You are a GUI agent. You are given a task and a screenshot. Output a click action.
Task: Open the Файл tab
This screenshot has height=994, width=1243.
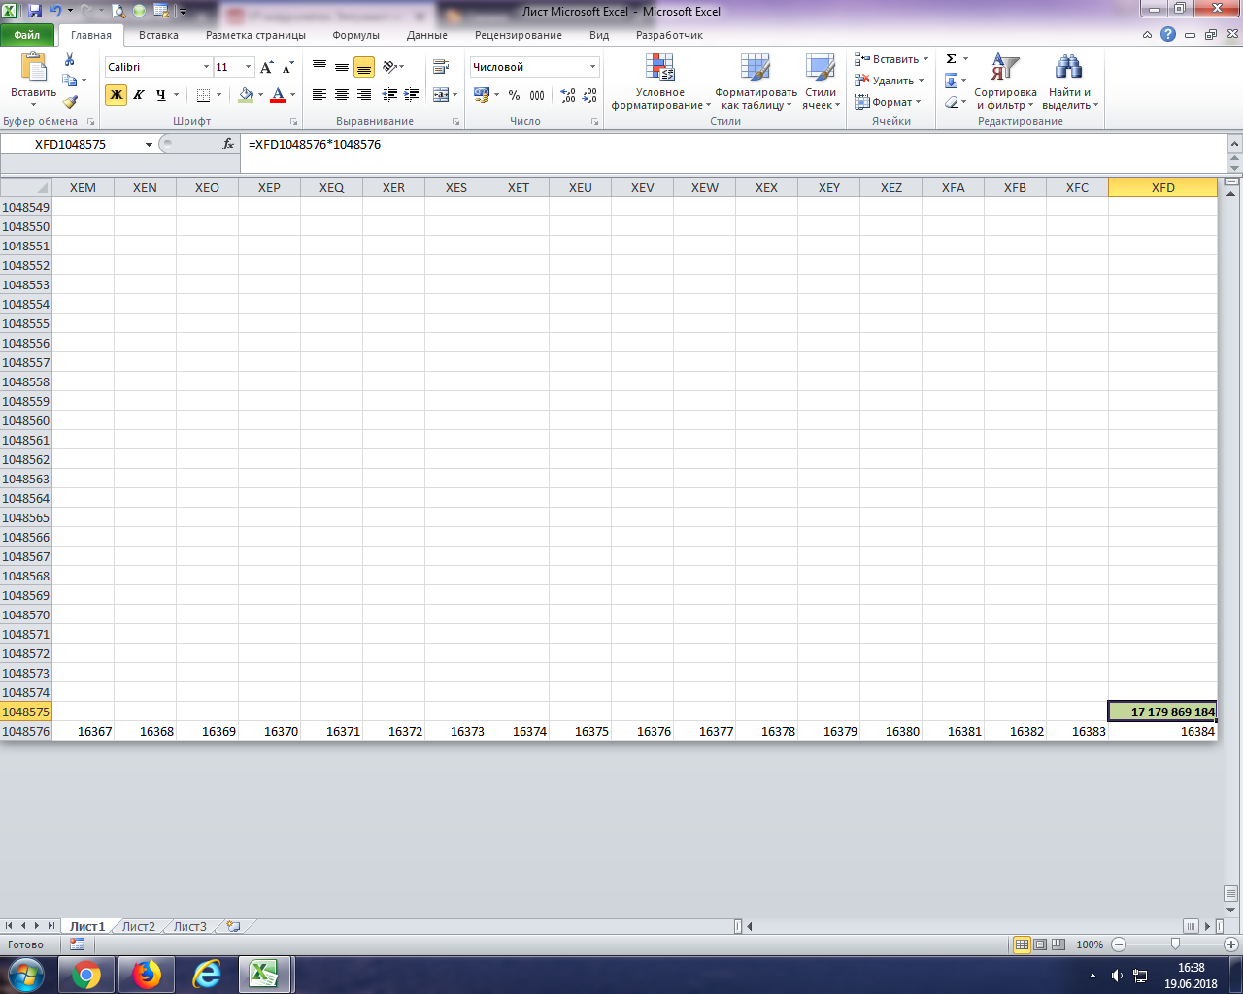coord(27,35)
